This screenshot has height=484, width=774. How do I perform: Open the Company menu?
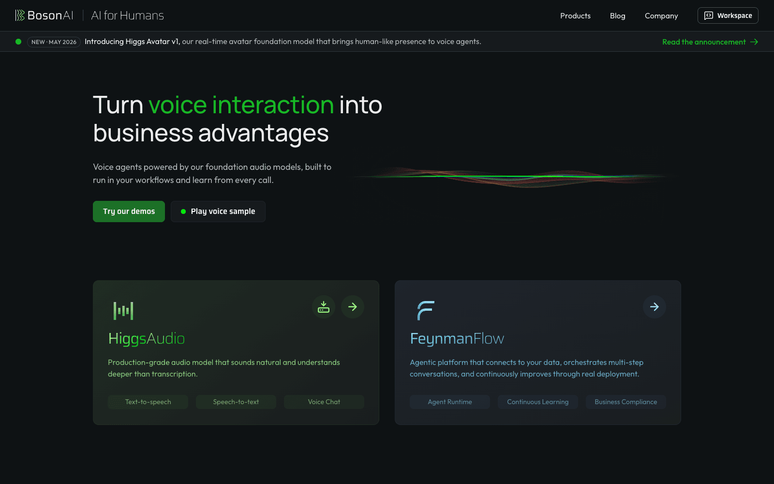[661, 15]
